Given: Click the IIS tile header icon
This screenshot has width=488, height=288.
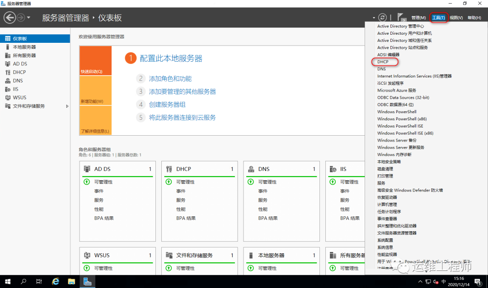Looking at the screenshot, I should 333,169.
